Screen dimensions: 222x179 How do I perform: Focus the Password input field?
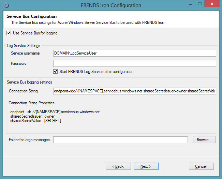(x=134, y=63)
